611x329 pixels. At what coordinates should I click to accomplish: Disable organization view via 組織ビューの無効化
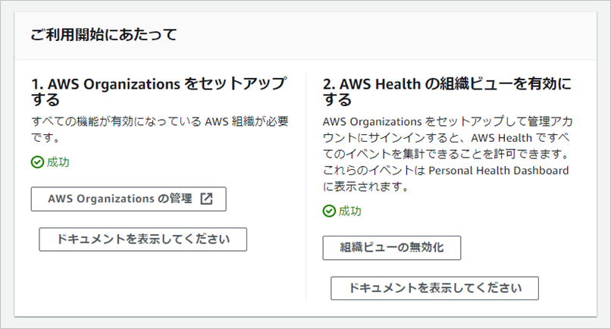click(x=391, y=248)
